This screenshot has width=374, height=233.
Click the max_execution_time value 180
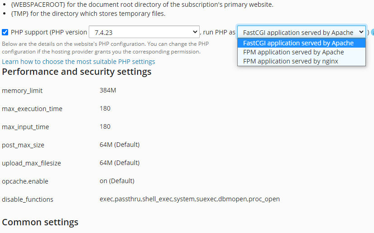(x=105, y=108)
